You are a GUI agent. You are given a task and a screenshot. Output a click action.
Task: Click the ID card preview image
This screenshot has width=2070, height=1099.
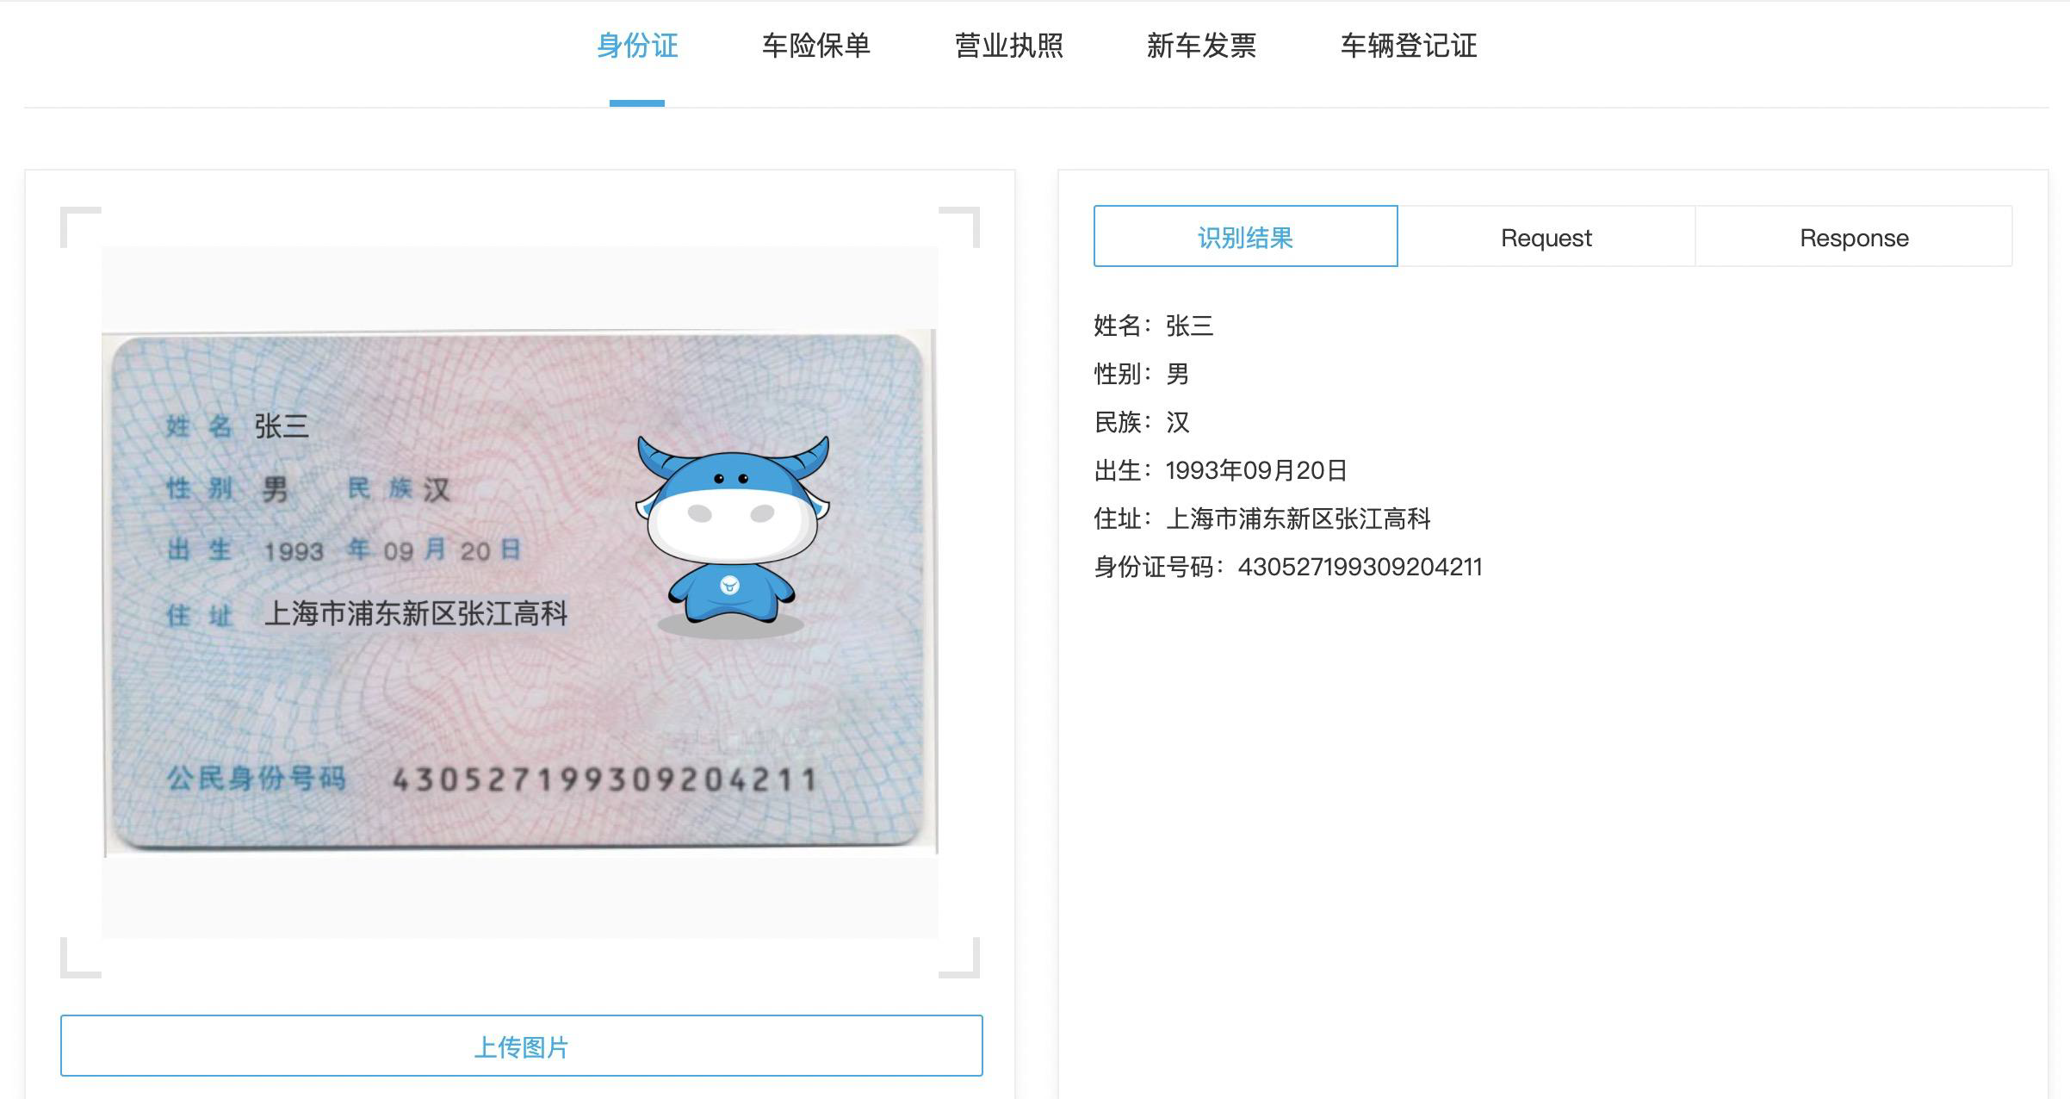[520, 593]
